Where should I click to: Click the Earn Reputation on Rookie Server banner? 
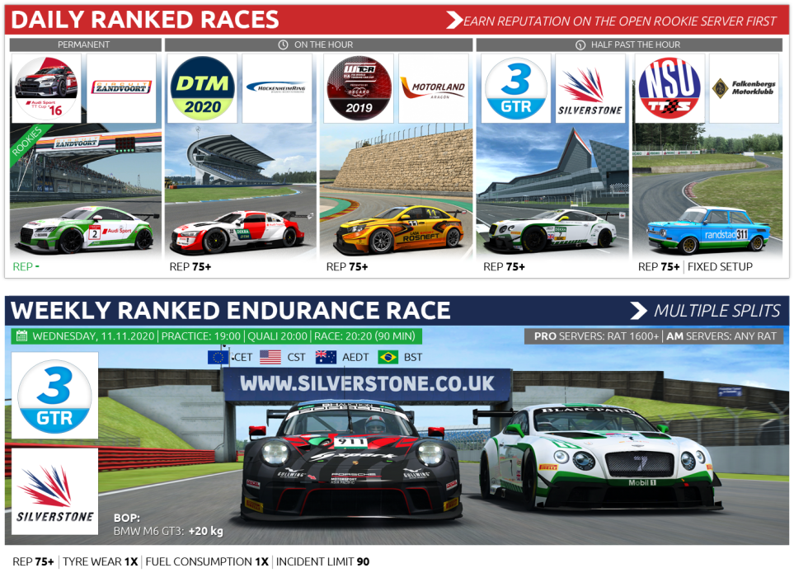tap(612, 21)
